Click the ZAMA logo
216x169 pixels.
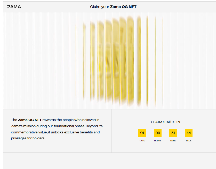pos(14,7)
